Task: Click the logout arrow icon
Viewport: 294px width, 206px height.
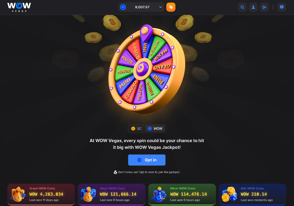Action: (x=264, y=7)
